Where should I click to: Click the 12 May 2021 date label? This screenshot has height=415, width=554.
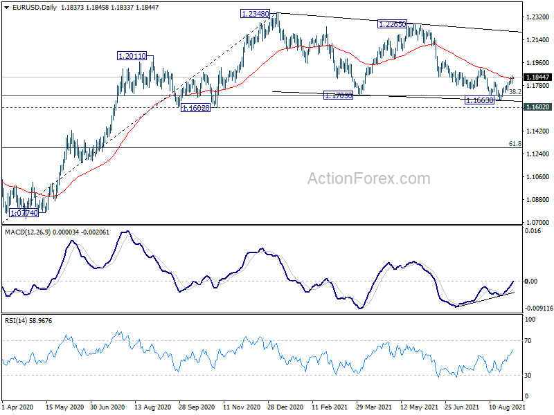(x=418, y=407)
